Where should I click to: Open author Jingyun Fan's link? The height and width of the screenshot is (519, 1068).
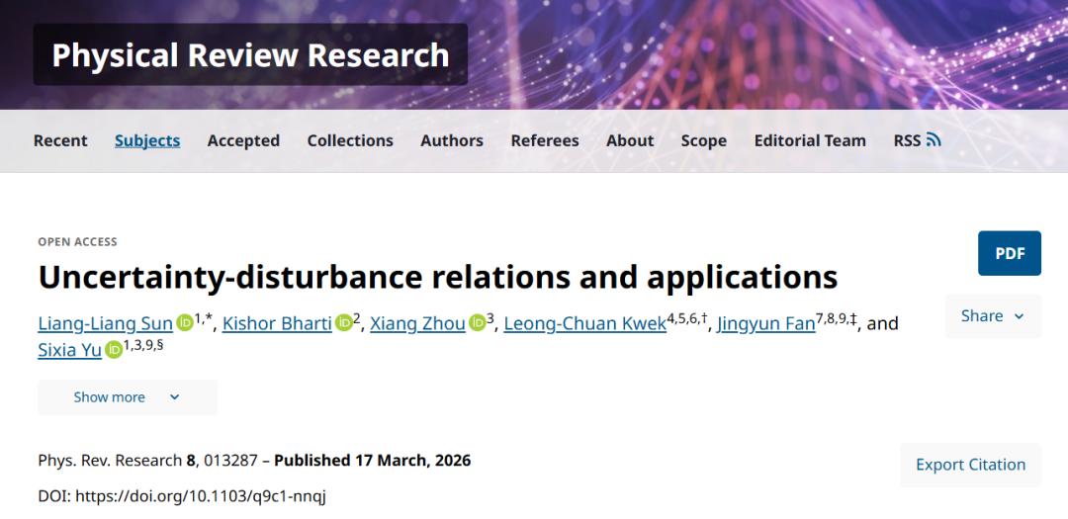coord(765,323)
